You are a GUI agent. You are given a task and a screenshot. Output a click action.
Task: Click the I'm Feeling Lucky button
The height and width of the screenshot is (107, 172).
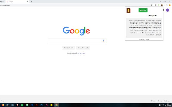[x=83, y=48]
